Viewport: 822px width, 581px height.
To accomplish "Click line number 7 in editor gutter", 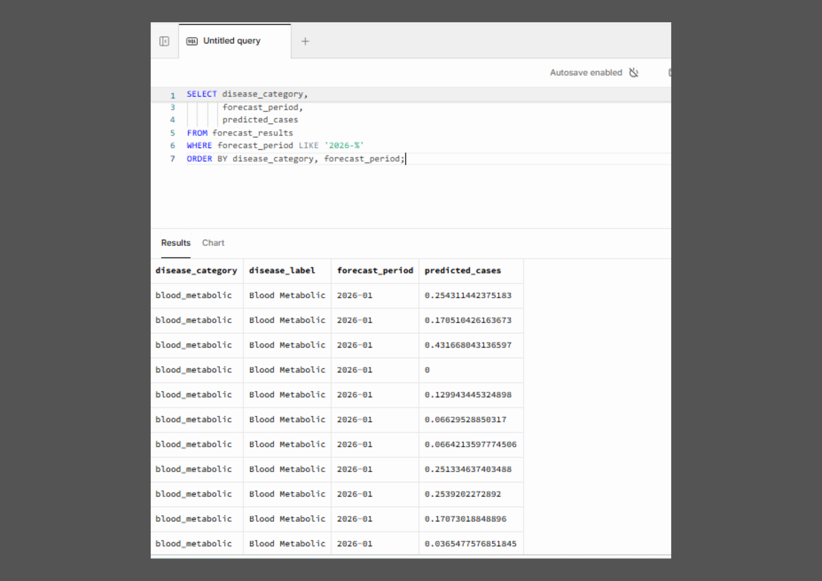I will [172, 159].
